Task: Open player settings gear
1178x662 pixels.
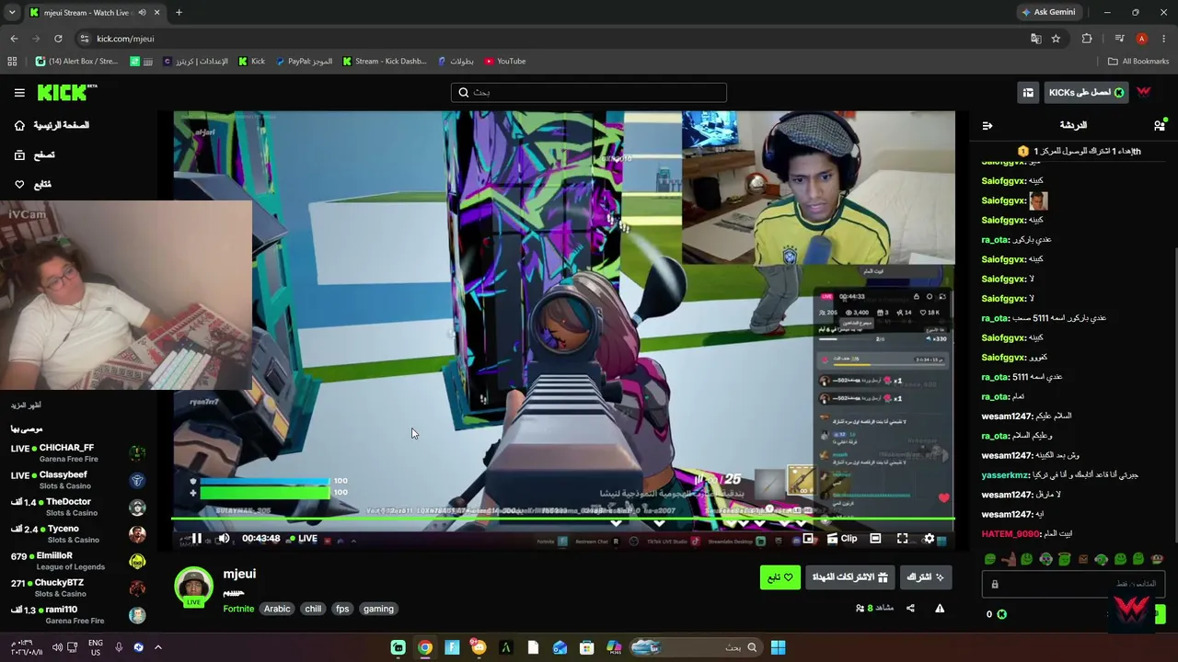Action: [x=929, y=539]
